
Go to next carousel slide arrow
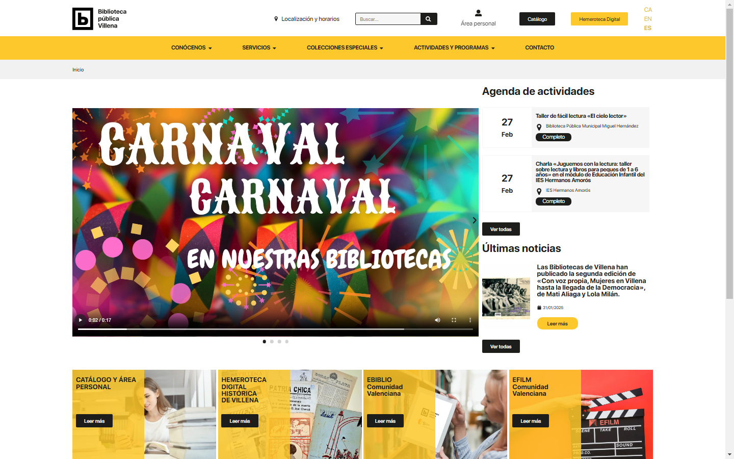click(x=474, y=220)
